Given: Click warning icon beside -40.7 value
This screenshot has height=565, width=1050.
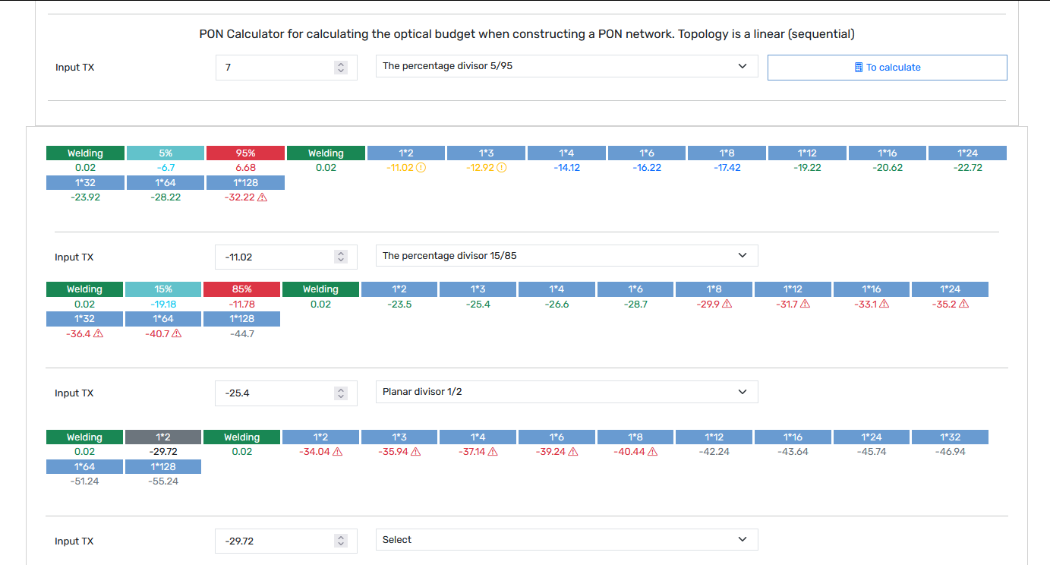Looking at the screenshot, I should [177, 333].
